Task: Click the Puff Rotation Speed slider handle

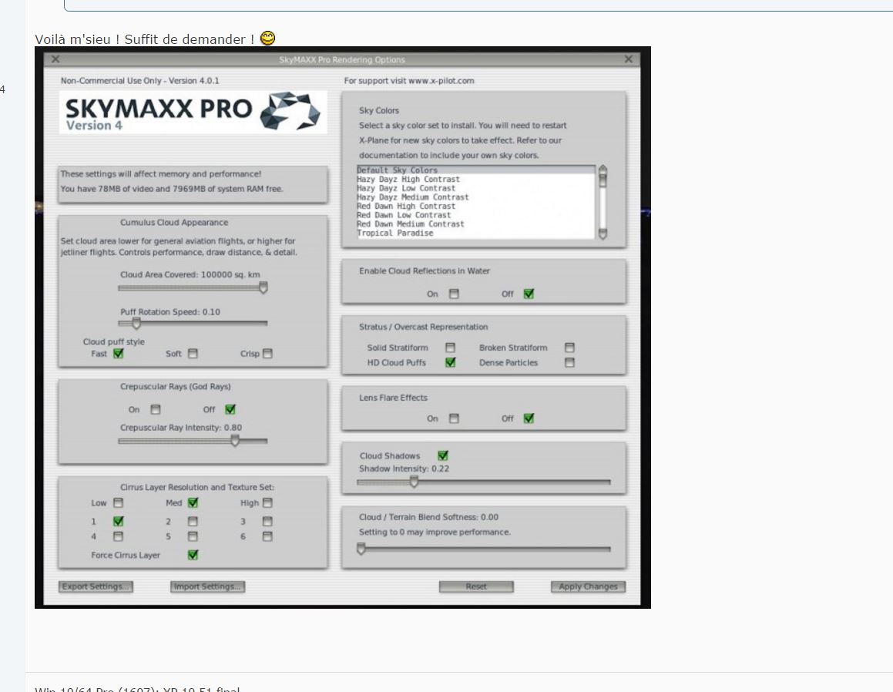Action: tap(136, 324)
